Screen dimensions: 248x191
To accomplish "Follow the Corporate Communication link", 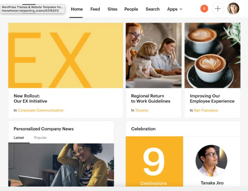I will click(x=41, y=110).
